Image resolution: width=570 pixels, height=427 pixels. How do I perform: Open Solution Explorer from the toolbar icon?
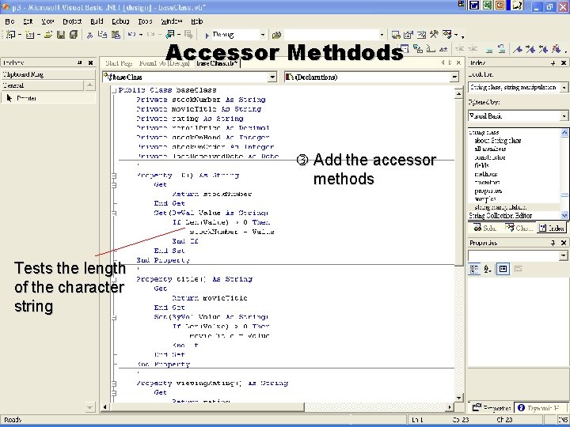tap(396, 35)
